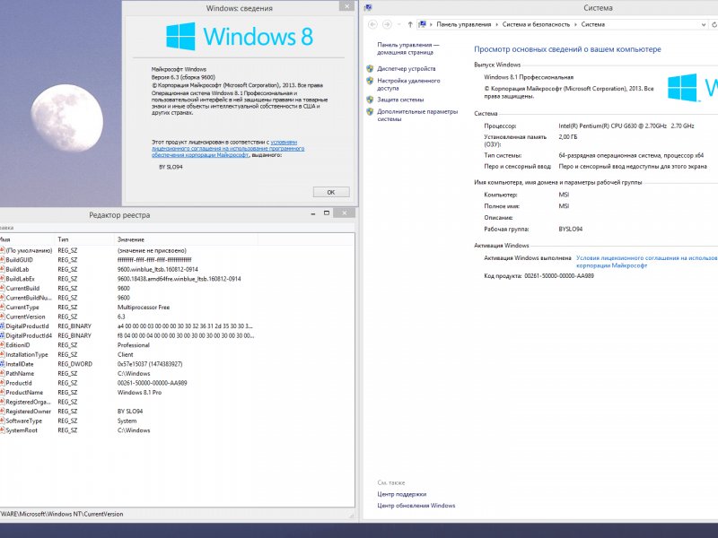Select the PathName registry value

pyautogui.click(x=20, y=374)
